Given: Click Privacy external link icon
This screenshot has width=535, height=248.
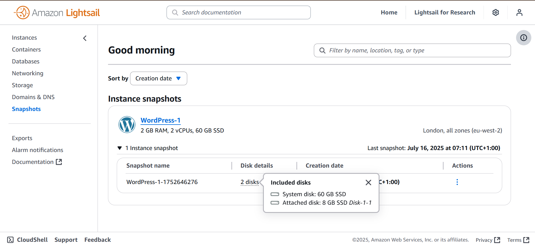Looking at the screenshot, I should pos(497,240).
